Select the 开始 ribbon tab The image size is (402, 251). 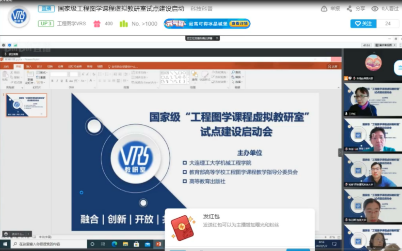(18, 66)
